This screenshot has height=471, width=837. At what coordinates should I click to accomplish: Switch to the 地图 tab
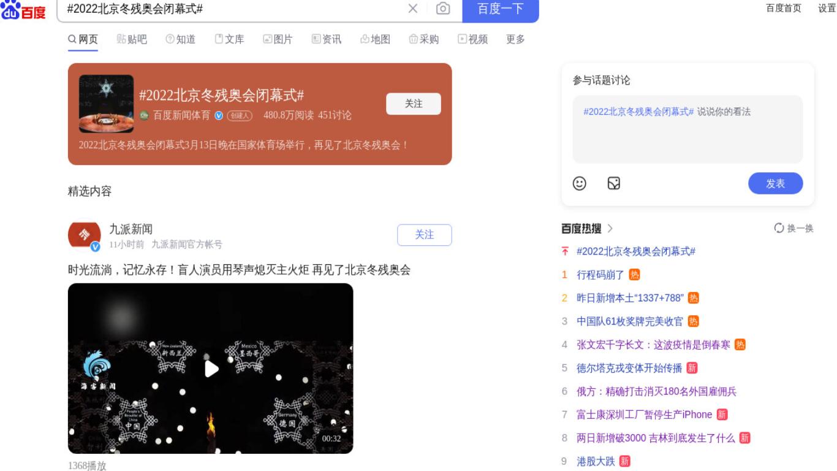pos(375,39)
